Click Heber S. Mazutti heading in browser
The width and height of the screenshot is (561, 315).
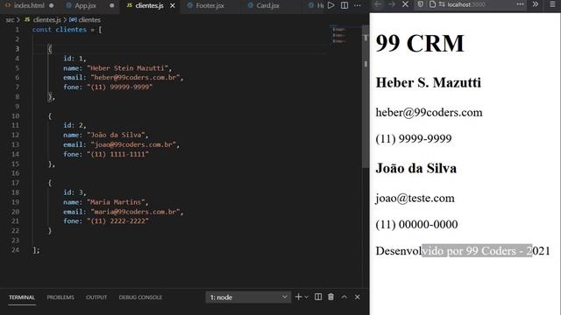click(x=429, y=82)
